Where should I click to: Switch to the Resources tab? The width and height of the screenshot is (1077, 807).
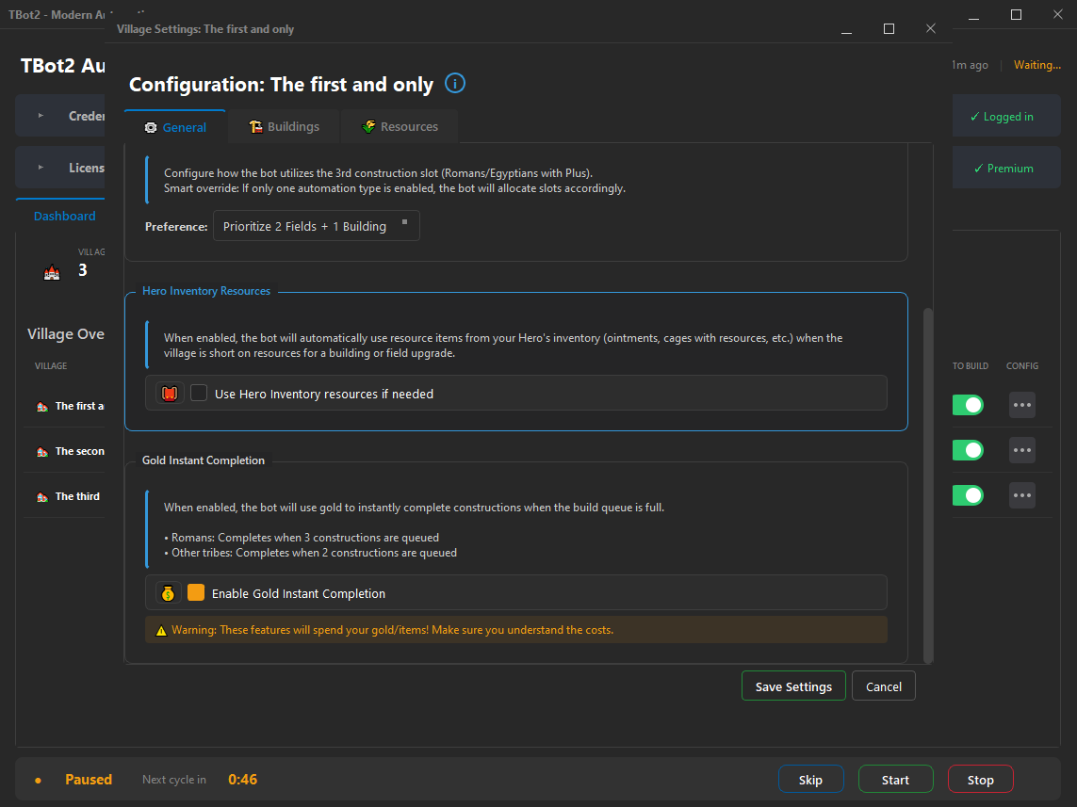(x=400, y=127)
